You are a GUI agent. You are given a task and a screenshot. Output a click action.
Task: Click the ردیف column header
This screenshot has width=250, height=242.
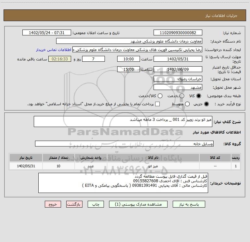click(x=236, y=158)
